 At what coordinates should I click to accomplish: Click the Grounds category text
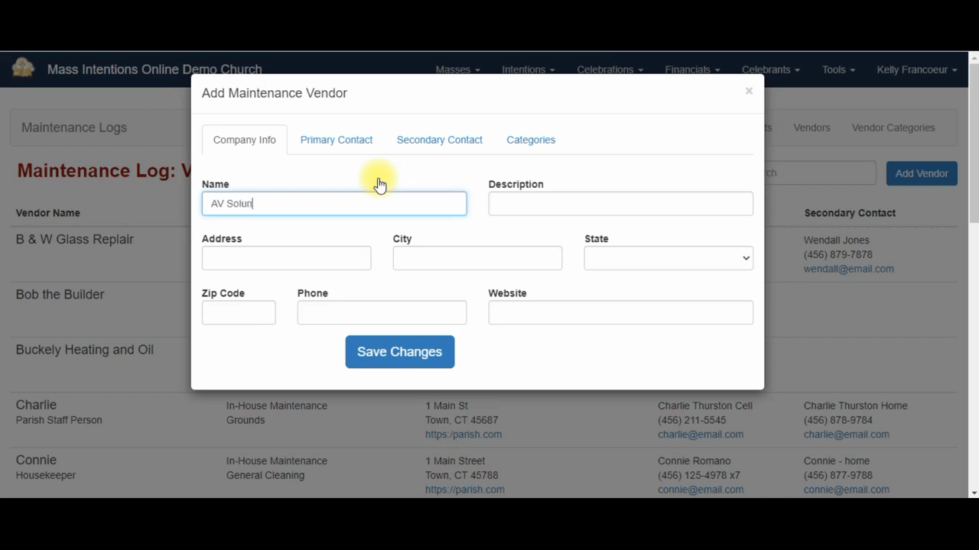click(246, 420)
